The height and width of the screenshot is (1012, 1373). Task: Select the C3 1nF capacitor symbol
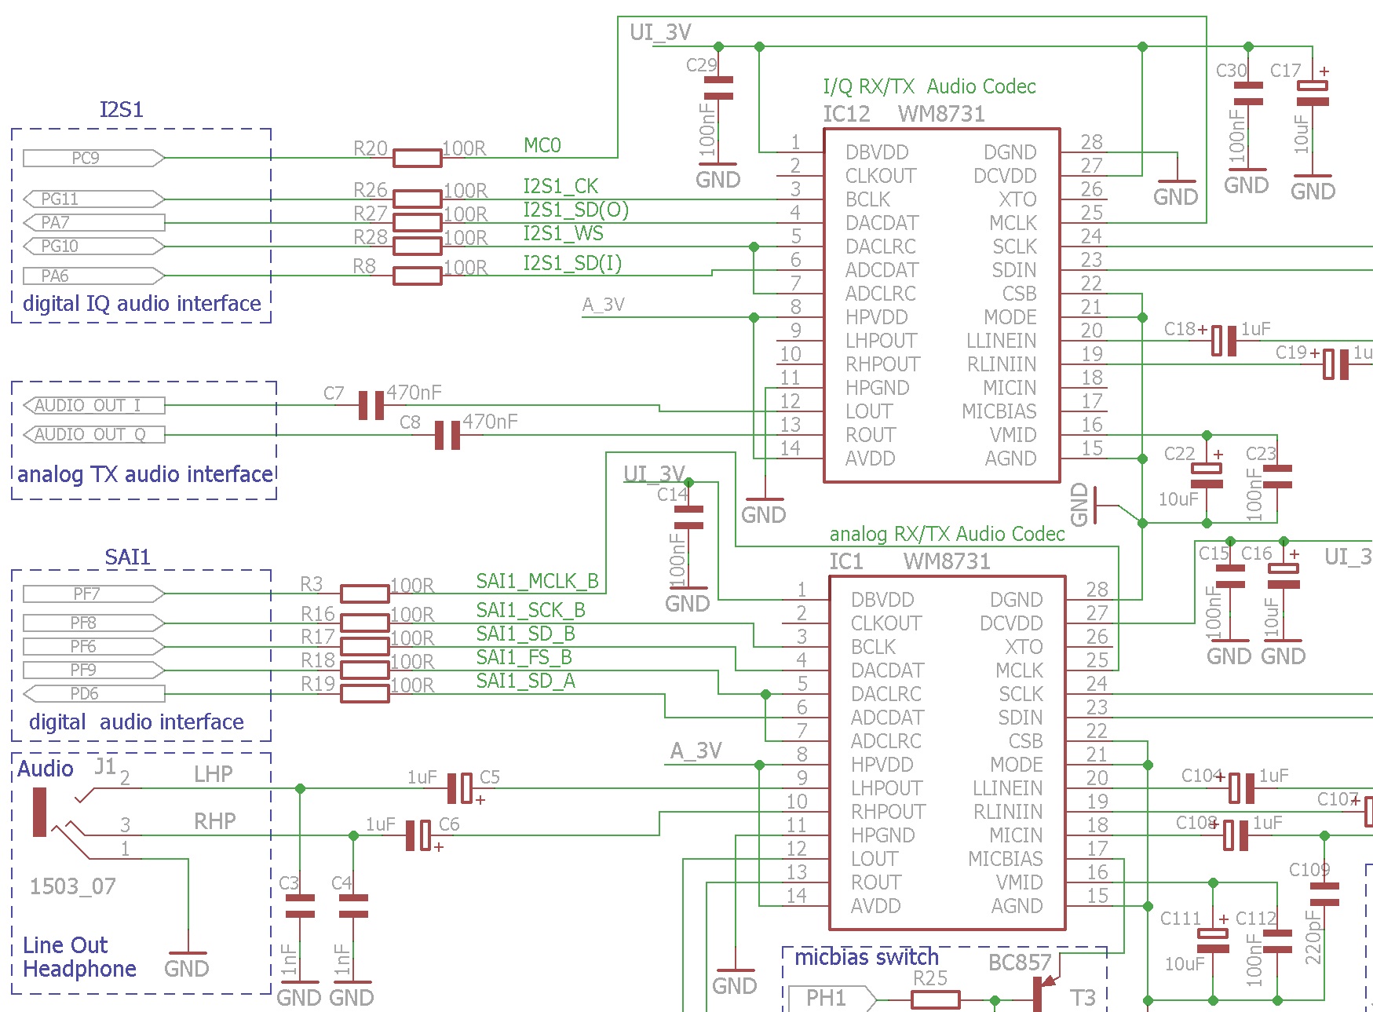tap(300, 906)
